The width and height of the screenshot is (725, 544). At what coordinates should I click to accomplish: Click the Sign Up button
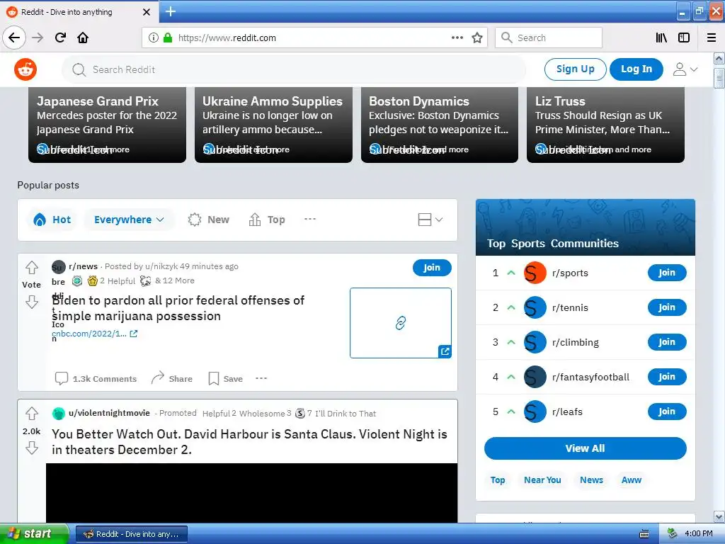tap(575, 69)
